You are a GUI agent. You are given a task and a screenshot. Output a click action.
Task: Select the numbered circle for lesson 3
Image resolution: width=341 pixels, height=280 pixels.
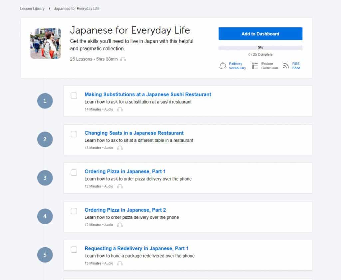coord(45,178)
